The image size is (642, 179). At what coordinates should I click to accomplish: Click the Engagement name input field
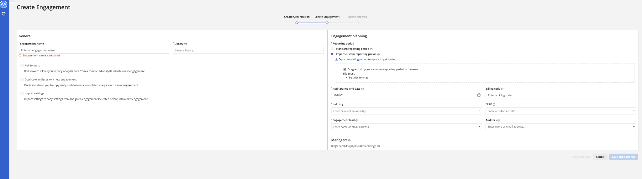94,50
